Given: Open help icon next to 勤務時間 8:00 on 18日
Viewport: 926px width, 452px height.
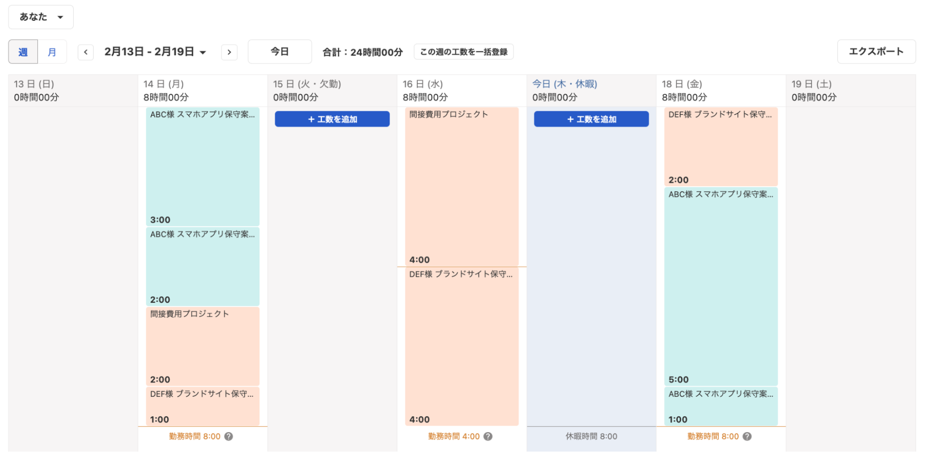Looking at the screenshot, I should (747, 436).
